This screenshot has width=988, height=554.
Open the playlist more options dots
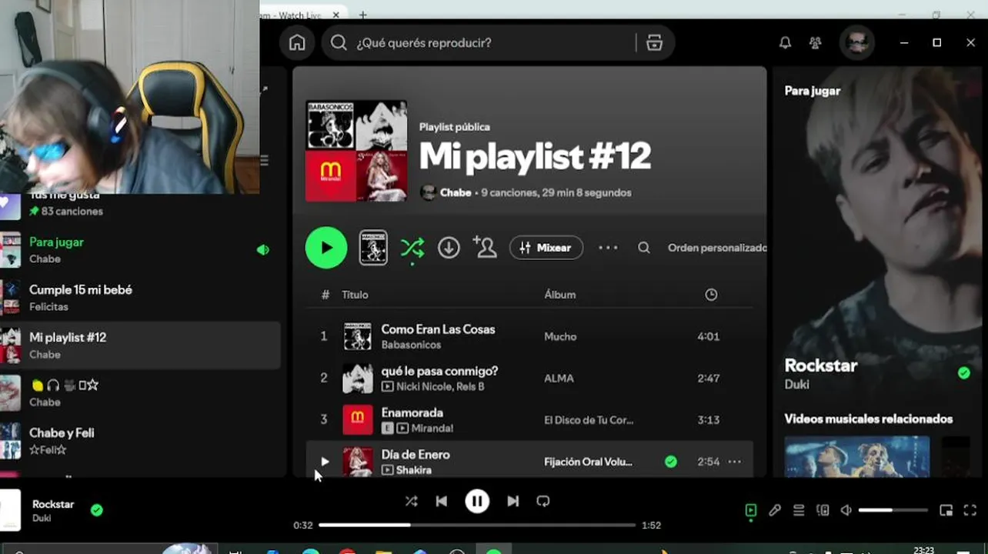(x=608, y=248)
